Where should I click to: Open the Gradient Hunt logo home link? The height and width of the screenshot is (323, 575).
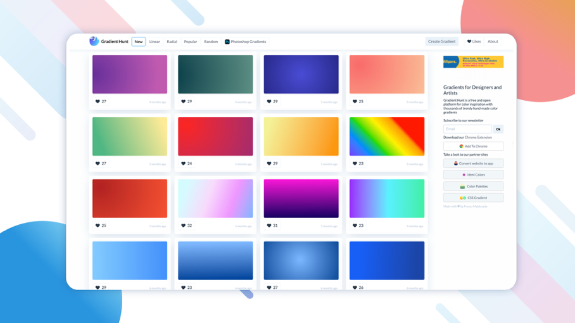pos(109,41)
